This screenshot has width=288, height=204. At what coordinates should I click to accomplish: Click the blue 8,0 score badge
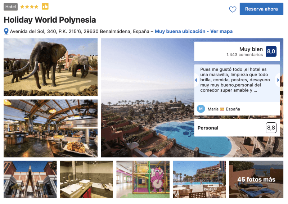pyautogui.click(x=271, y=51)
